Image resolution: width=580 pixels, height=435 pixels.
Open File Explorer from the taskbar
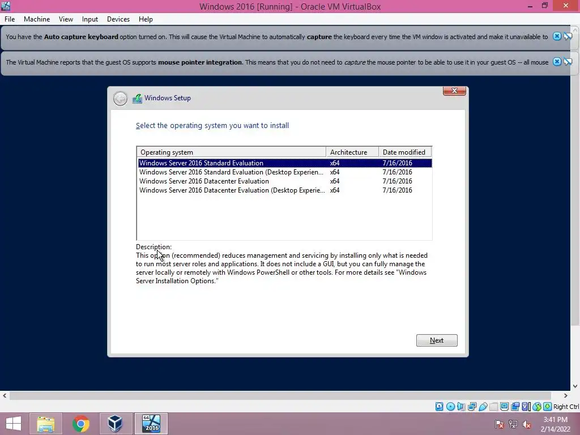pos(46,424)
